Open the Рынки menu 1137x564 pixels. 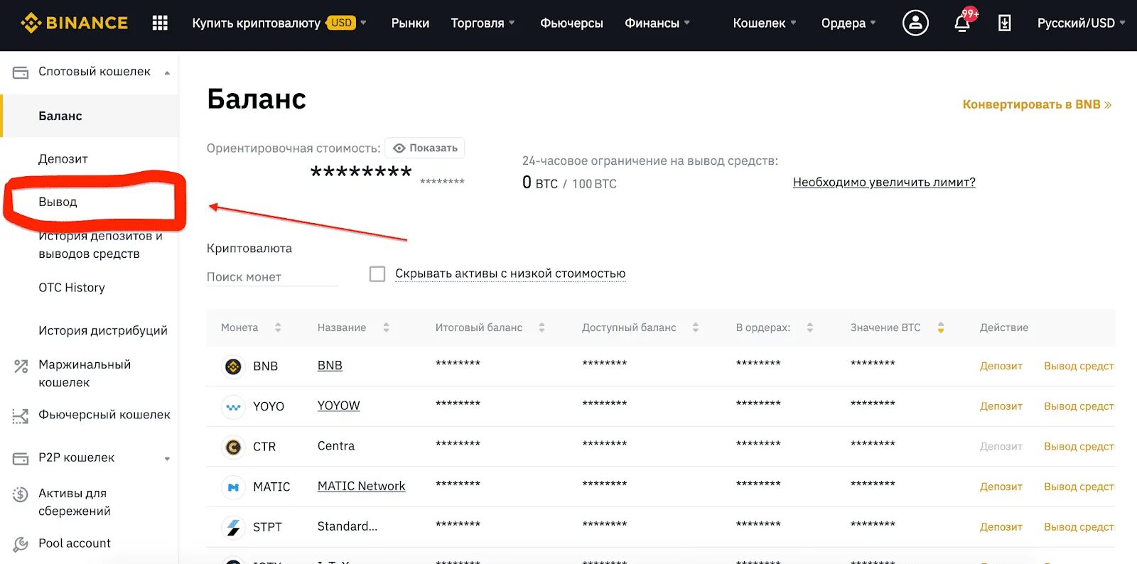click(x=410, y=23)
